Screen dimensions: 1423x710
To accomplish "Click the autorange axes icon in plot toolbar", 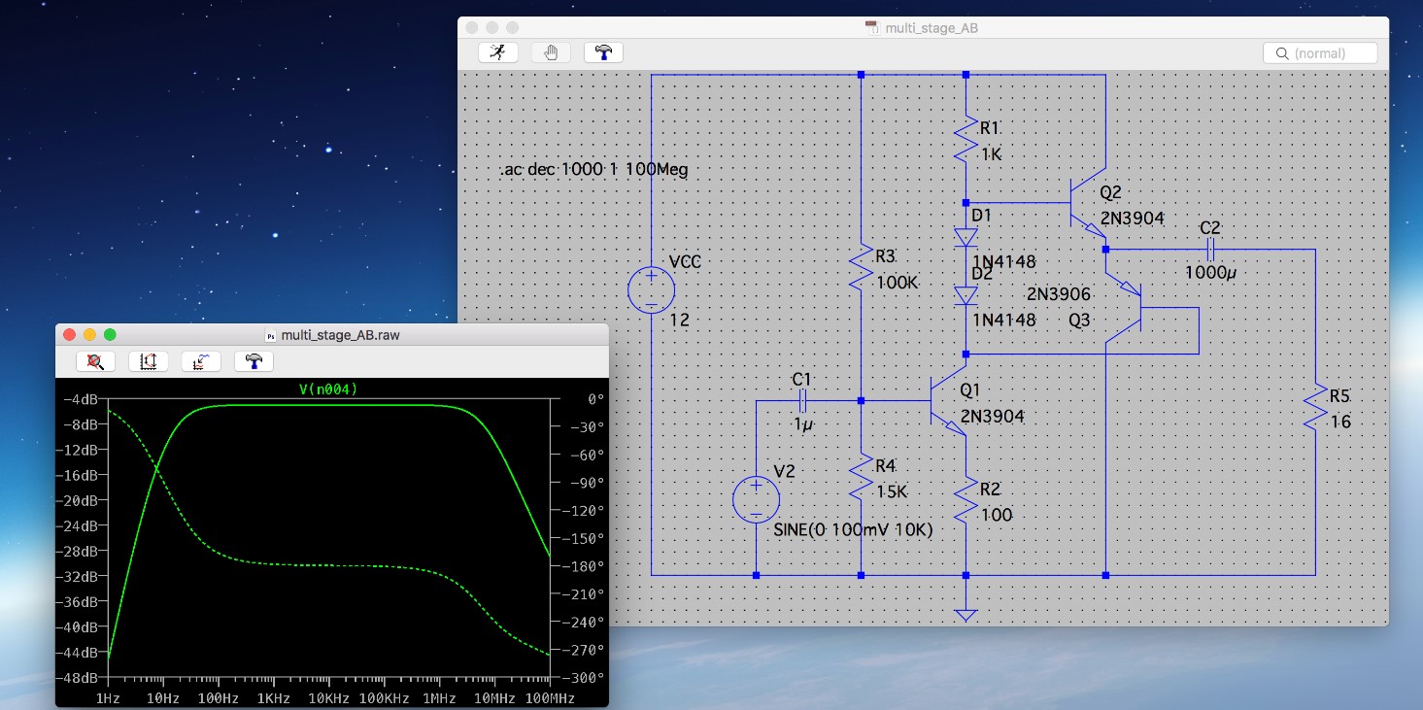I will pyautogui.click(x=149, y=361).
